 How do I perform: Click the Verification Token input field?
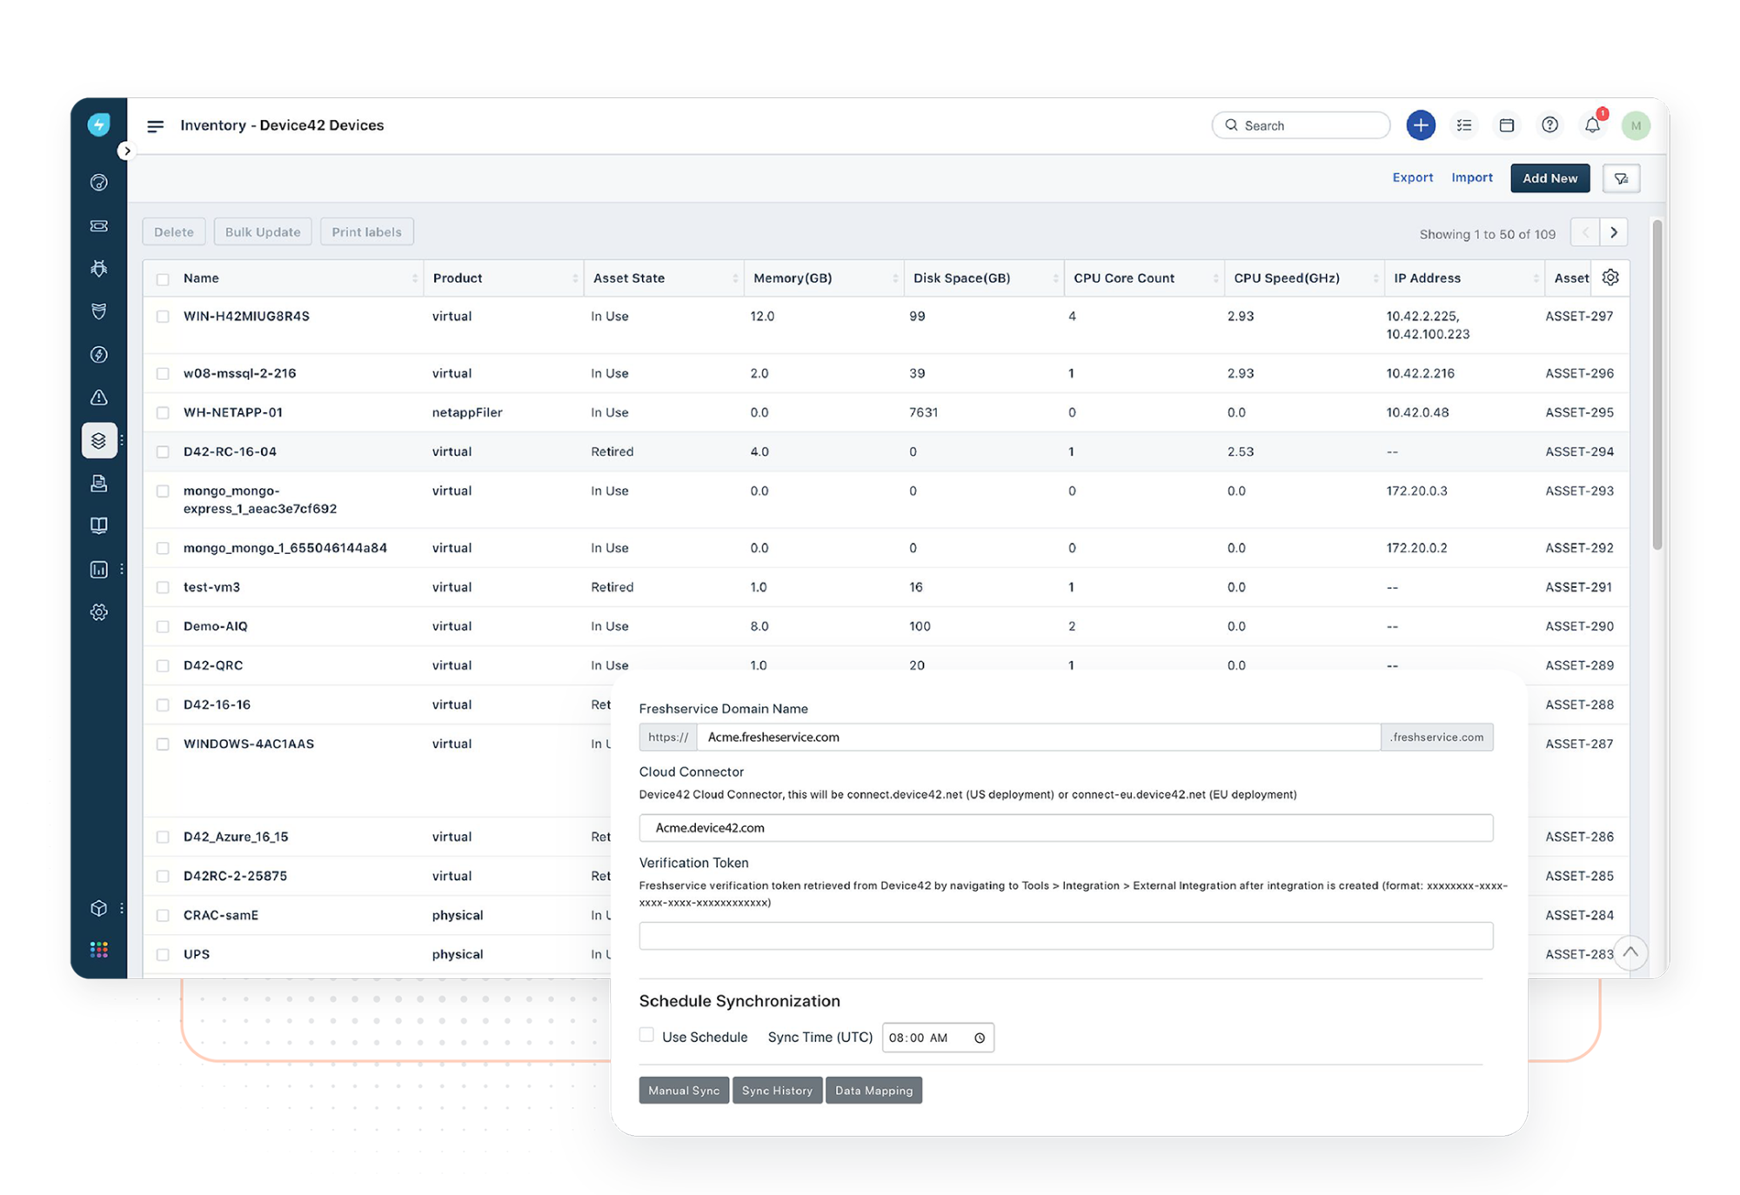click(x=1066, y=936)
